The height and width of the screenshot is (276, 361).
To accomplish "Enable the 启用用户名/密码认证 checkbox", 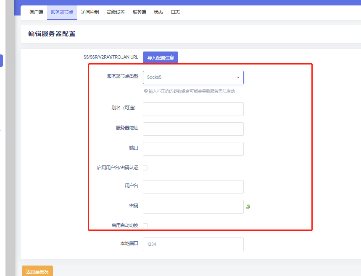I will (x=145, y=168).
